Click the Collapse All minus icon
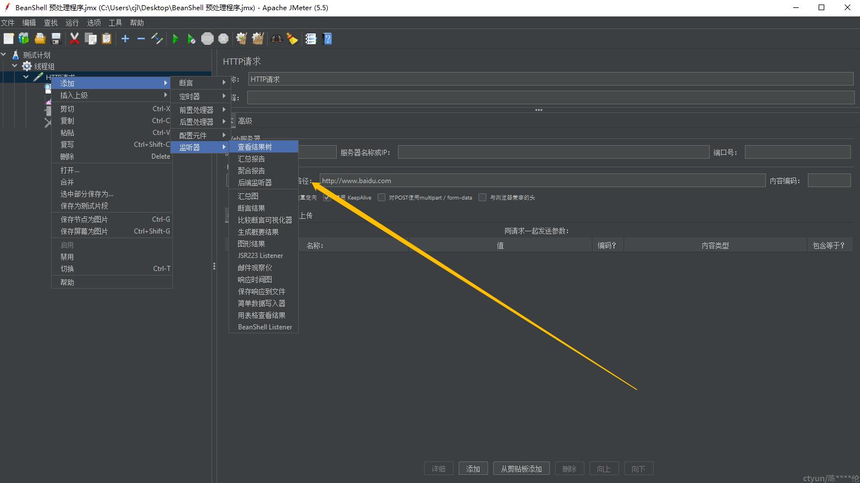 point(141,39)
